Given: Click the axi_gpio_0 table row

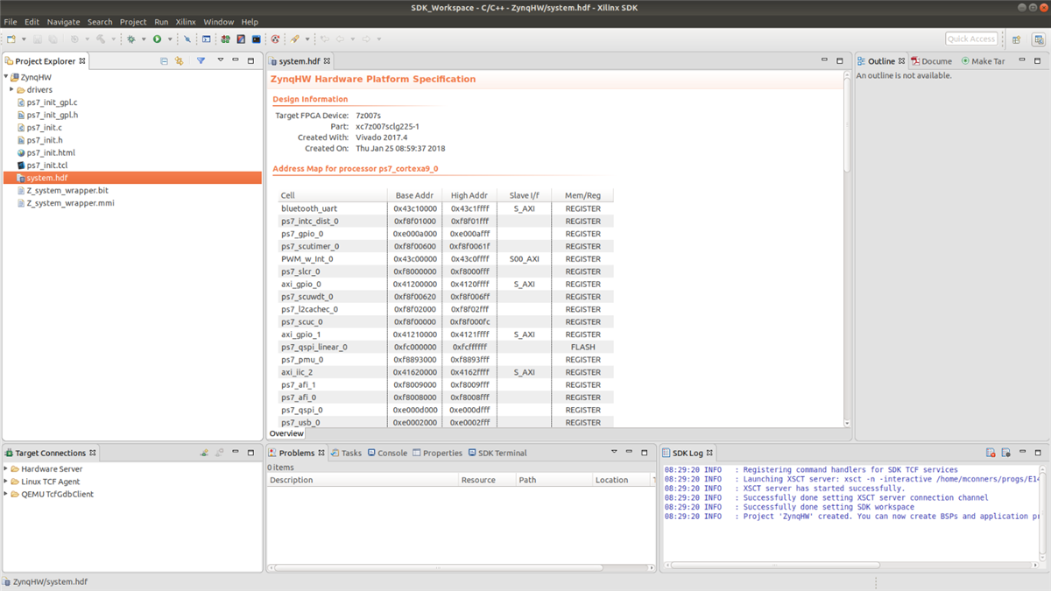Looking at the screenshot, I should 445,284.
